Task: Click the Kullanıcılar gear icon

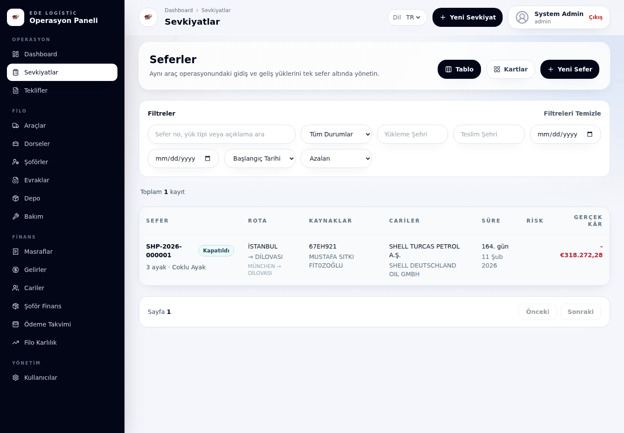Action: tap(16, 378)
